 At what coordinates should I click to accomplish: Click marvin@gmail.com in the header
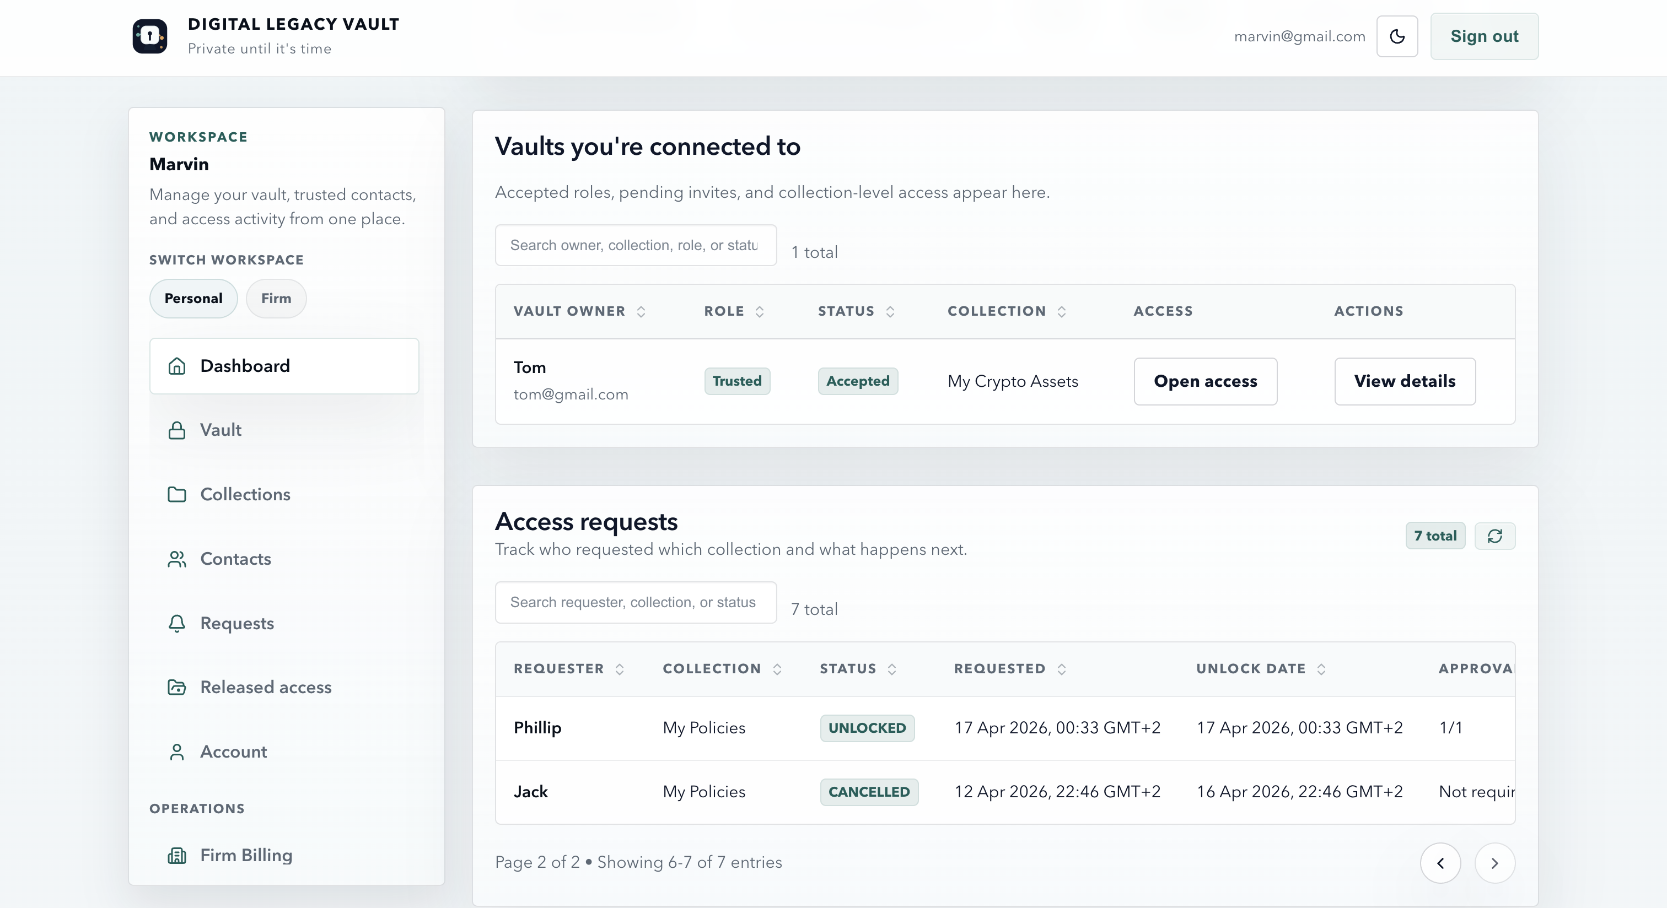1299,36
